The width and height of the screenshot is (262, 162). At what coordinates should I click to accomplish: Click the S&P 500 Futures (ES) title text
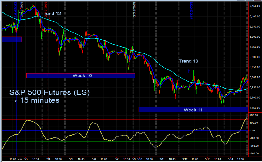[50, 92]
